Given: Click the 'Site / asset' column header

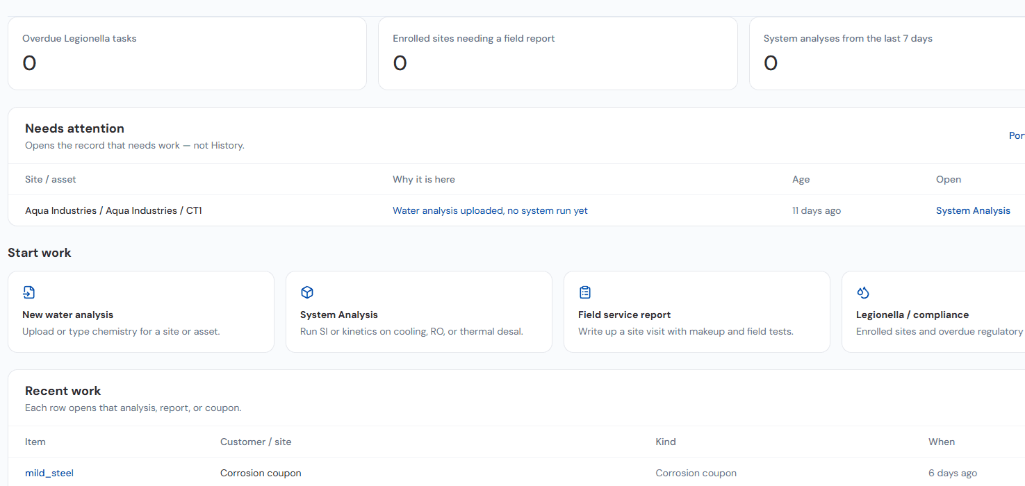Looking at the screenshot, I should point(51,179).
